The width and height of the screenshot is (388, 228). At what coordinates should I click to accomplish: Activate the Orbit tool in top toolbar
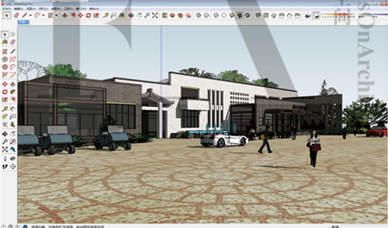[131, 15]
